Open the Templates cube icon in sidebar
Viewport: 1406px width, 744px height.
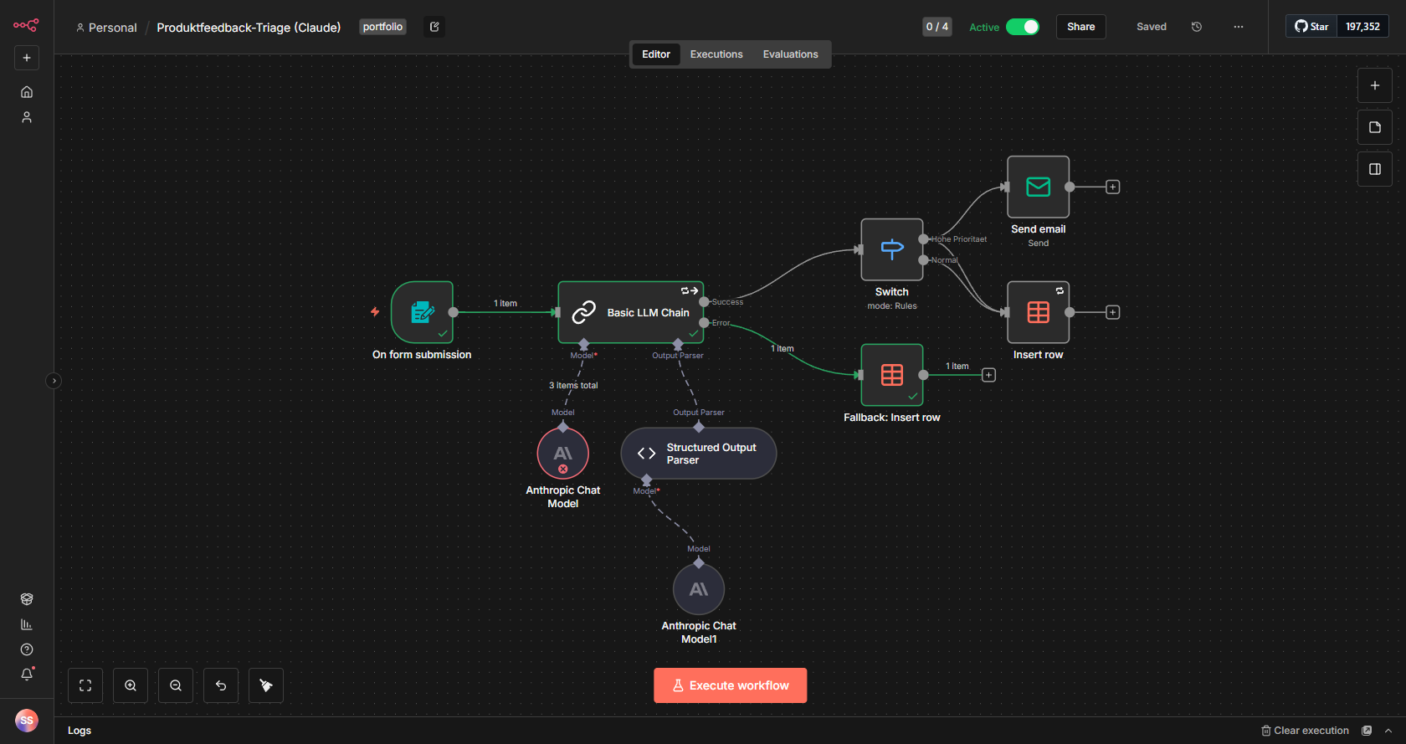(x=27, y=599)
